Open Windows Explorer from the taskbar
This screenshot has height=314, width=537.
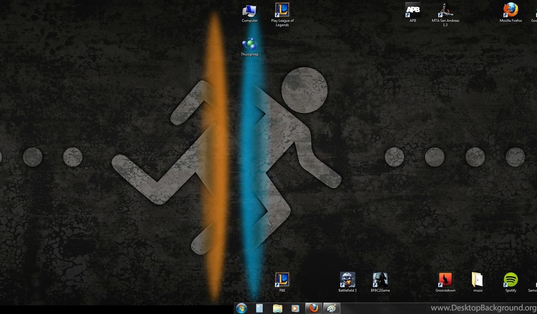277,308
